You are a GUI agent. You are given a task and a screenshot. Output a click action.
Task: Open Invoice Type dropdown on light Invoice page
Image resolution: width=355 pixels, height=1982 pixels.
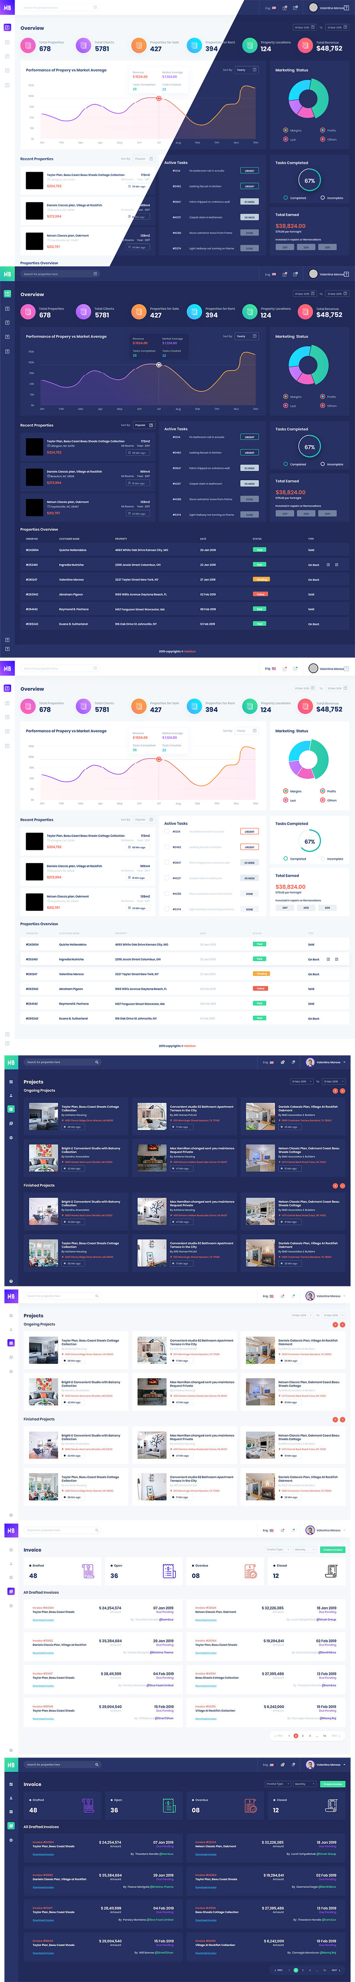point(277,1550)
